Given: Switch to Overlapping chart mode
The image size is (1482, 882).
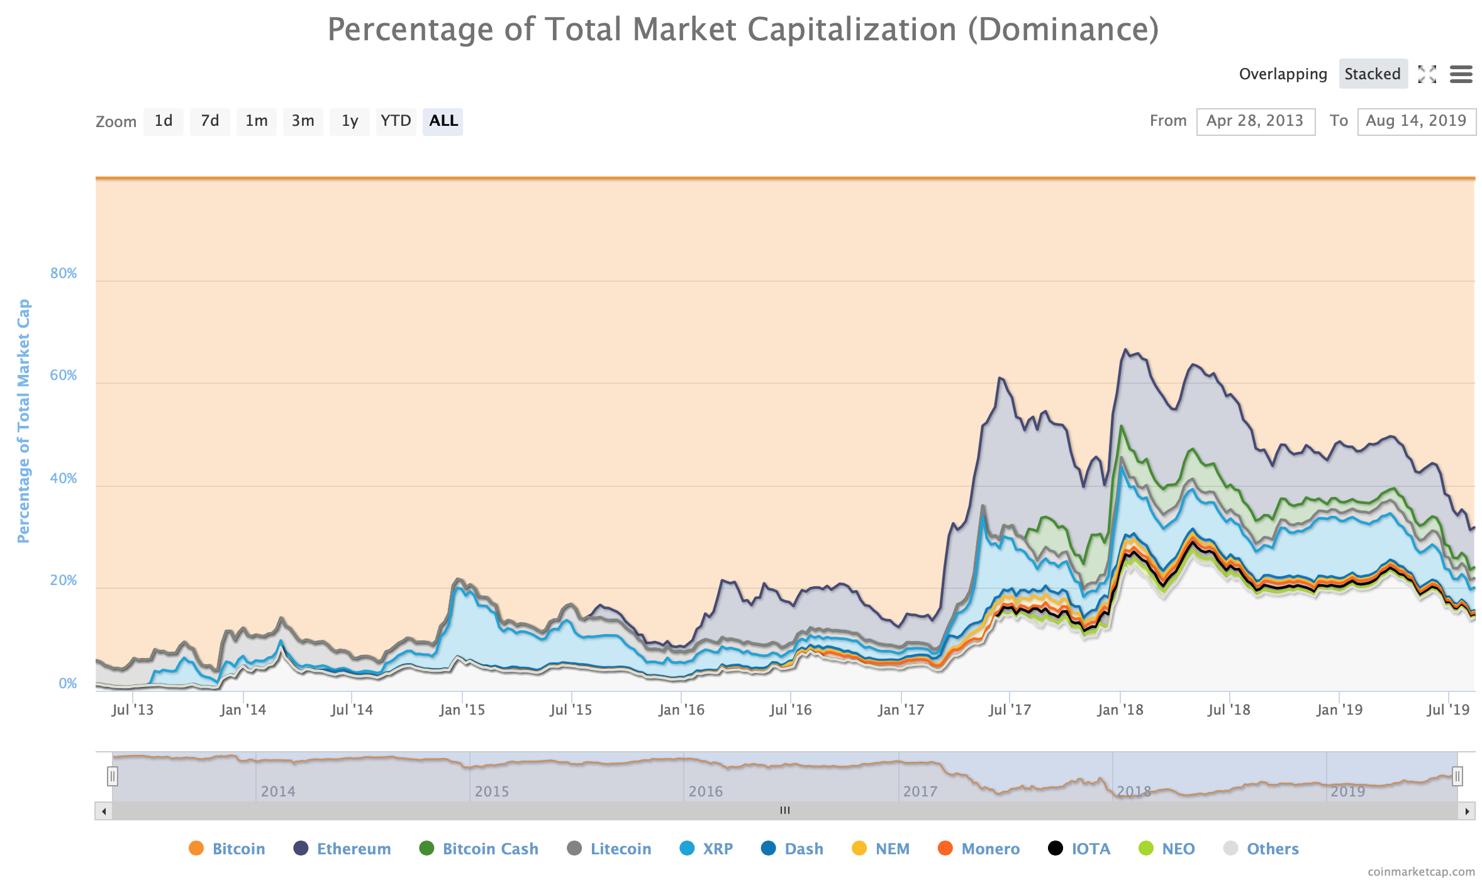Looking at the screenshot, I should [1283, 74].
